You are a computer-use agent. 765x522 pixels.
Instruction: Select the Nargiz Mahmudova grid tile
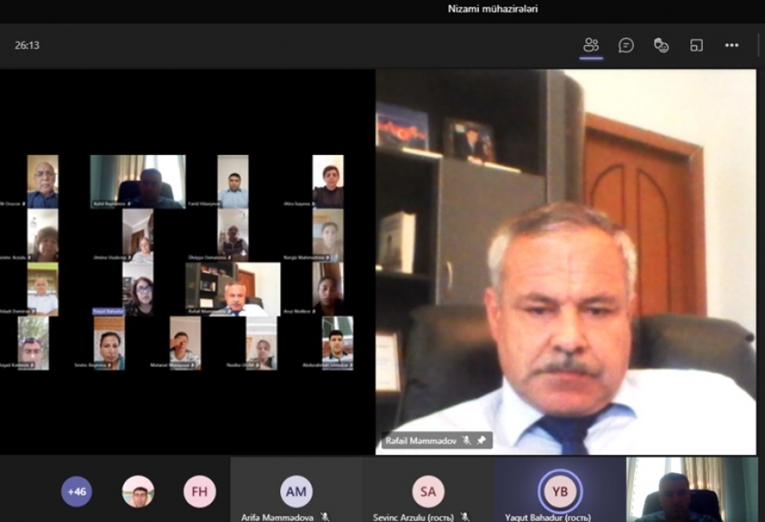[328, 235]
